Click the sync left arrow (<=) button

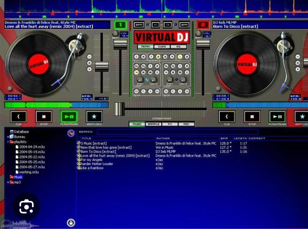coord(168,25)
